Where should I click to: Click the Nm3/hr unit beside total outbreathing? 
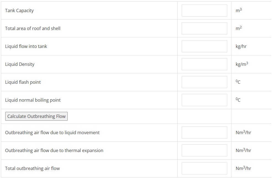pyautogui.click(x=243, y=168)
